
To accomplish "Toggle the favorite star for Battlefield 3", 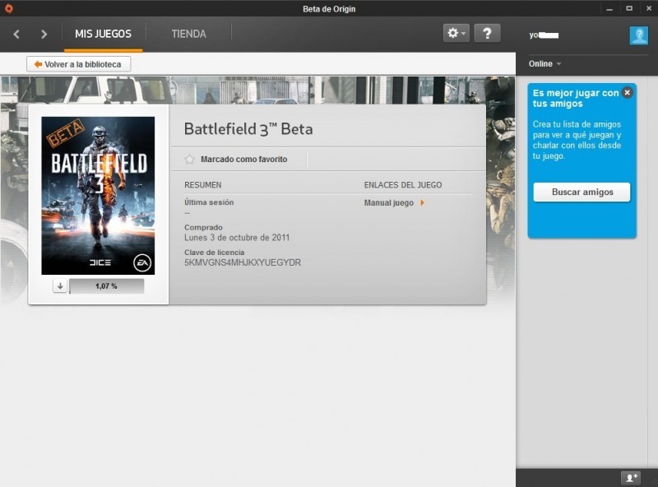I will pyautogui.click(x=190, y=159).
